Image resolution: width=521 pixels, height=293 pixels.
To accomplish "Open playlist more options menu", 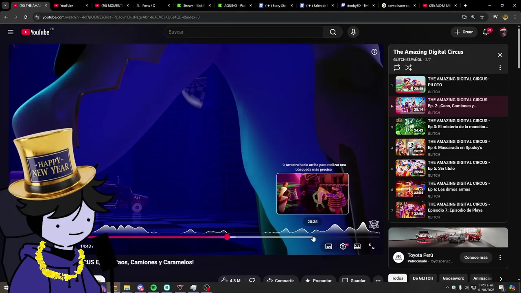I will [x=500, y=68].
